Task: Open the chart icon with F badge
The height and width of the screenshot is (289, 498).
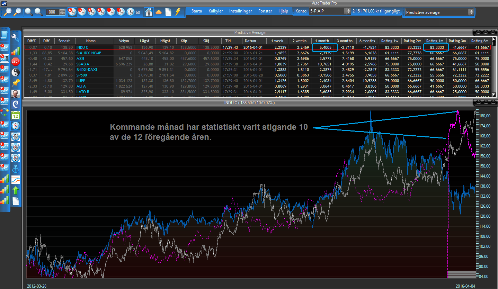Action: point(5,101)
